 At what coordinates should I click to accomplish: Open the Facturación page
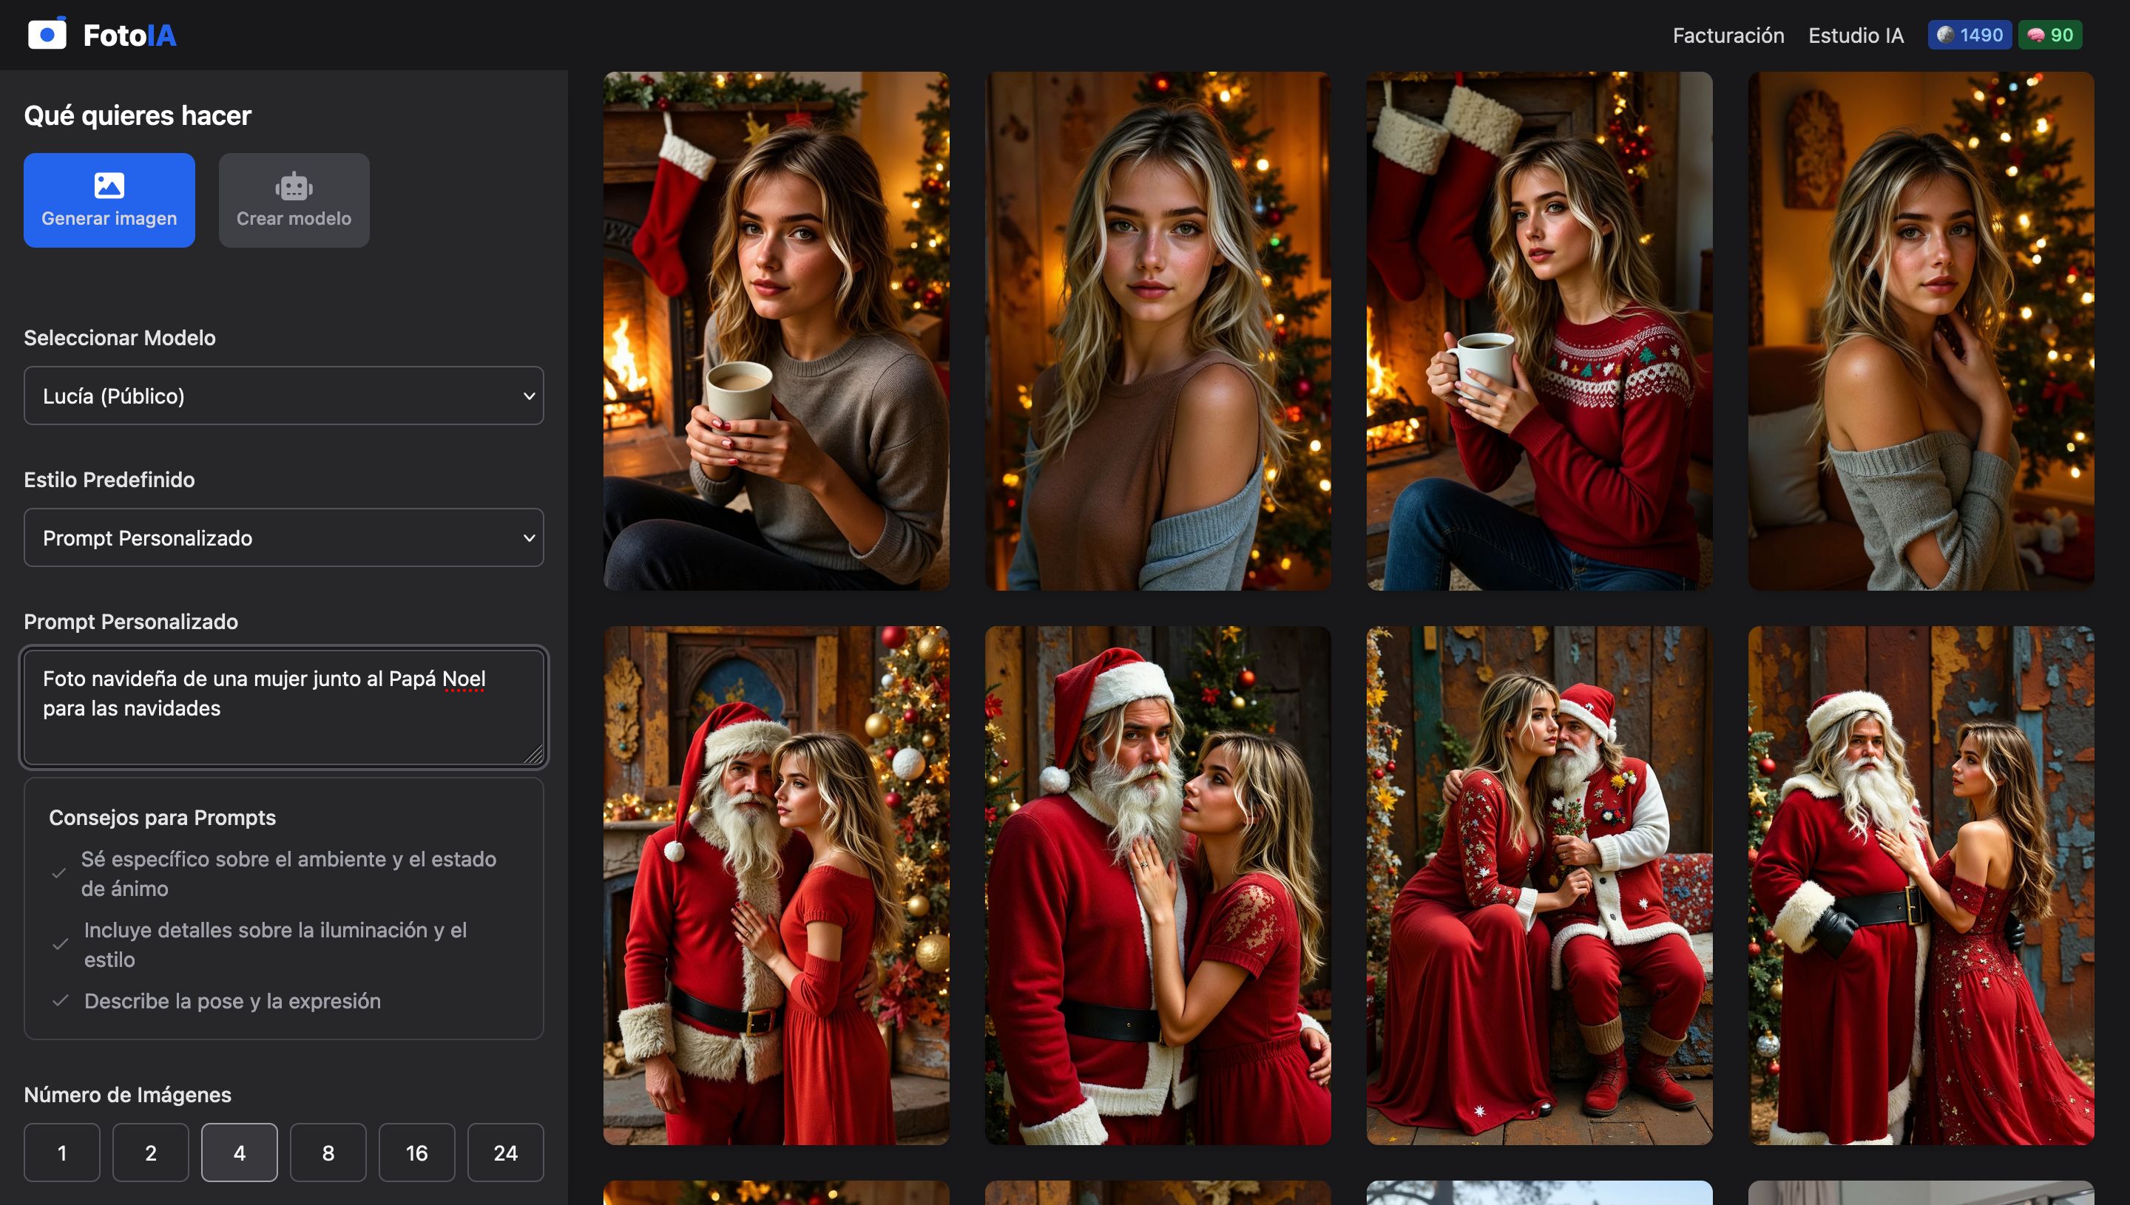tap(1728, 35)
